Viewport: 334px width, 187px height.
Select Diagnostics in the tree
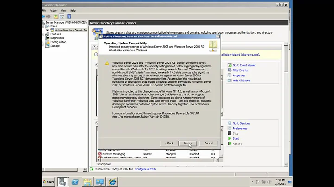[x=57, y=38]
